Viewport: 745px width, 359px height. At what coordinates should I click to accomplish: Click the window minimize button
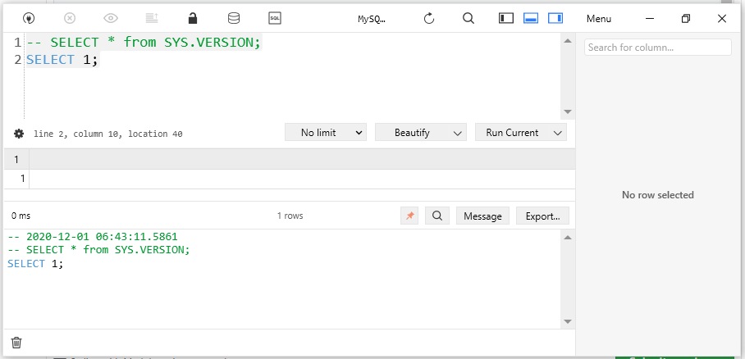(650, 19)
